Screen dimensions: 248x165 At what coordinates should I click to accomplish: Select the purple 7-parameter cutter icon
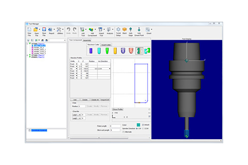click(x=123, y=51)
